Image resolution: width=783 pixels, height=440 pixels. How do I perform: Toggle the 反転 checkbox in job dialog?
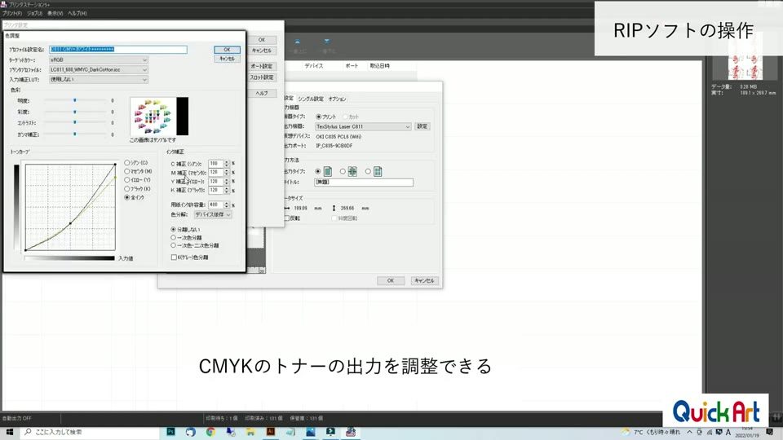click(x=286, y=218)
